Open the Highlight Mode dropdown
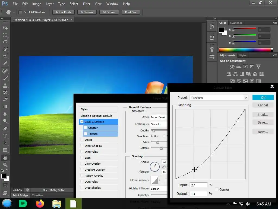Image resolution: width=278 pixels, height=209 pixels. click(x=159, y=189)
